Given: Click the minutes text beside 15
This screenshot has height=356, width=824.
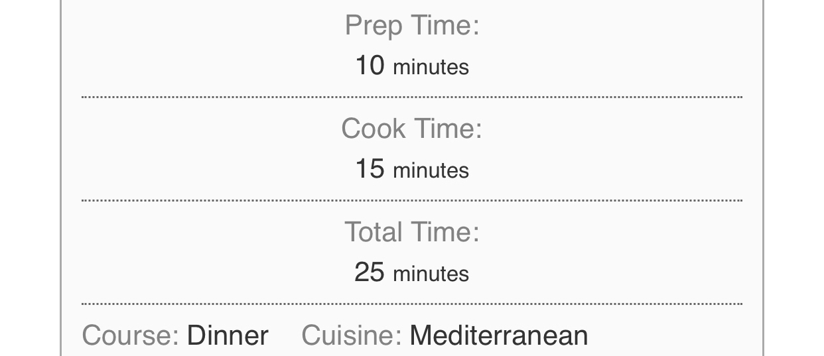Looking at the screenshot, I should click(431, 170).
